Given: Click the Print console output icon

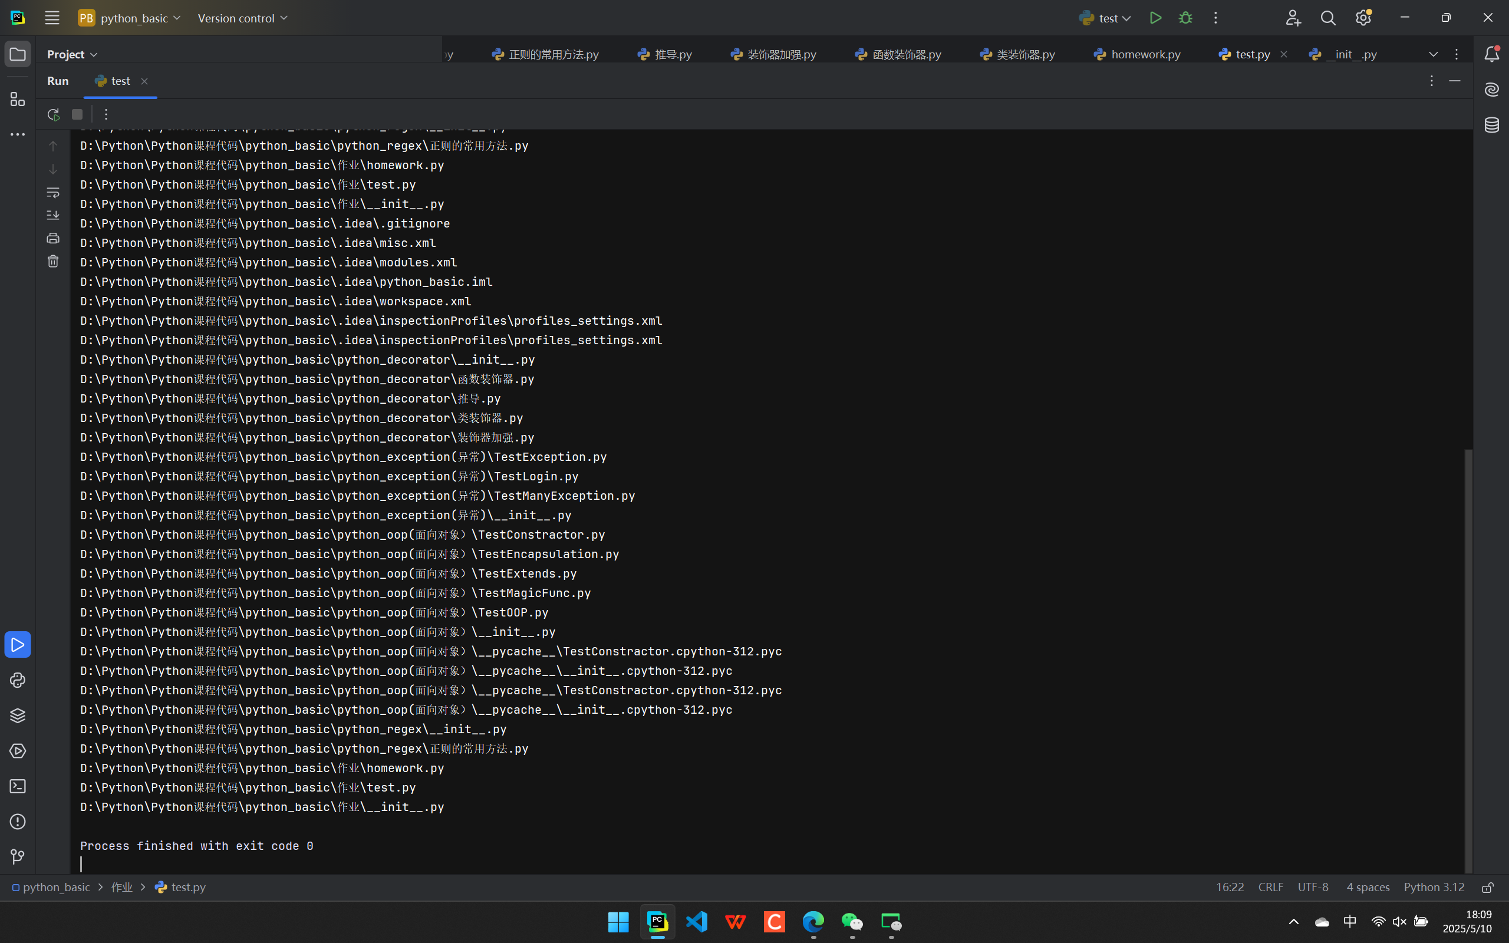Looking at the screenshot, I should click(53, 238).
